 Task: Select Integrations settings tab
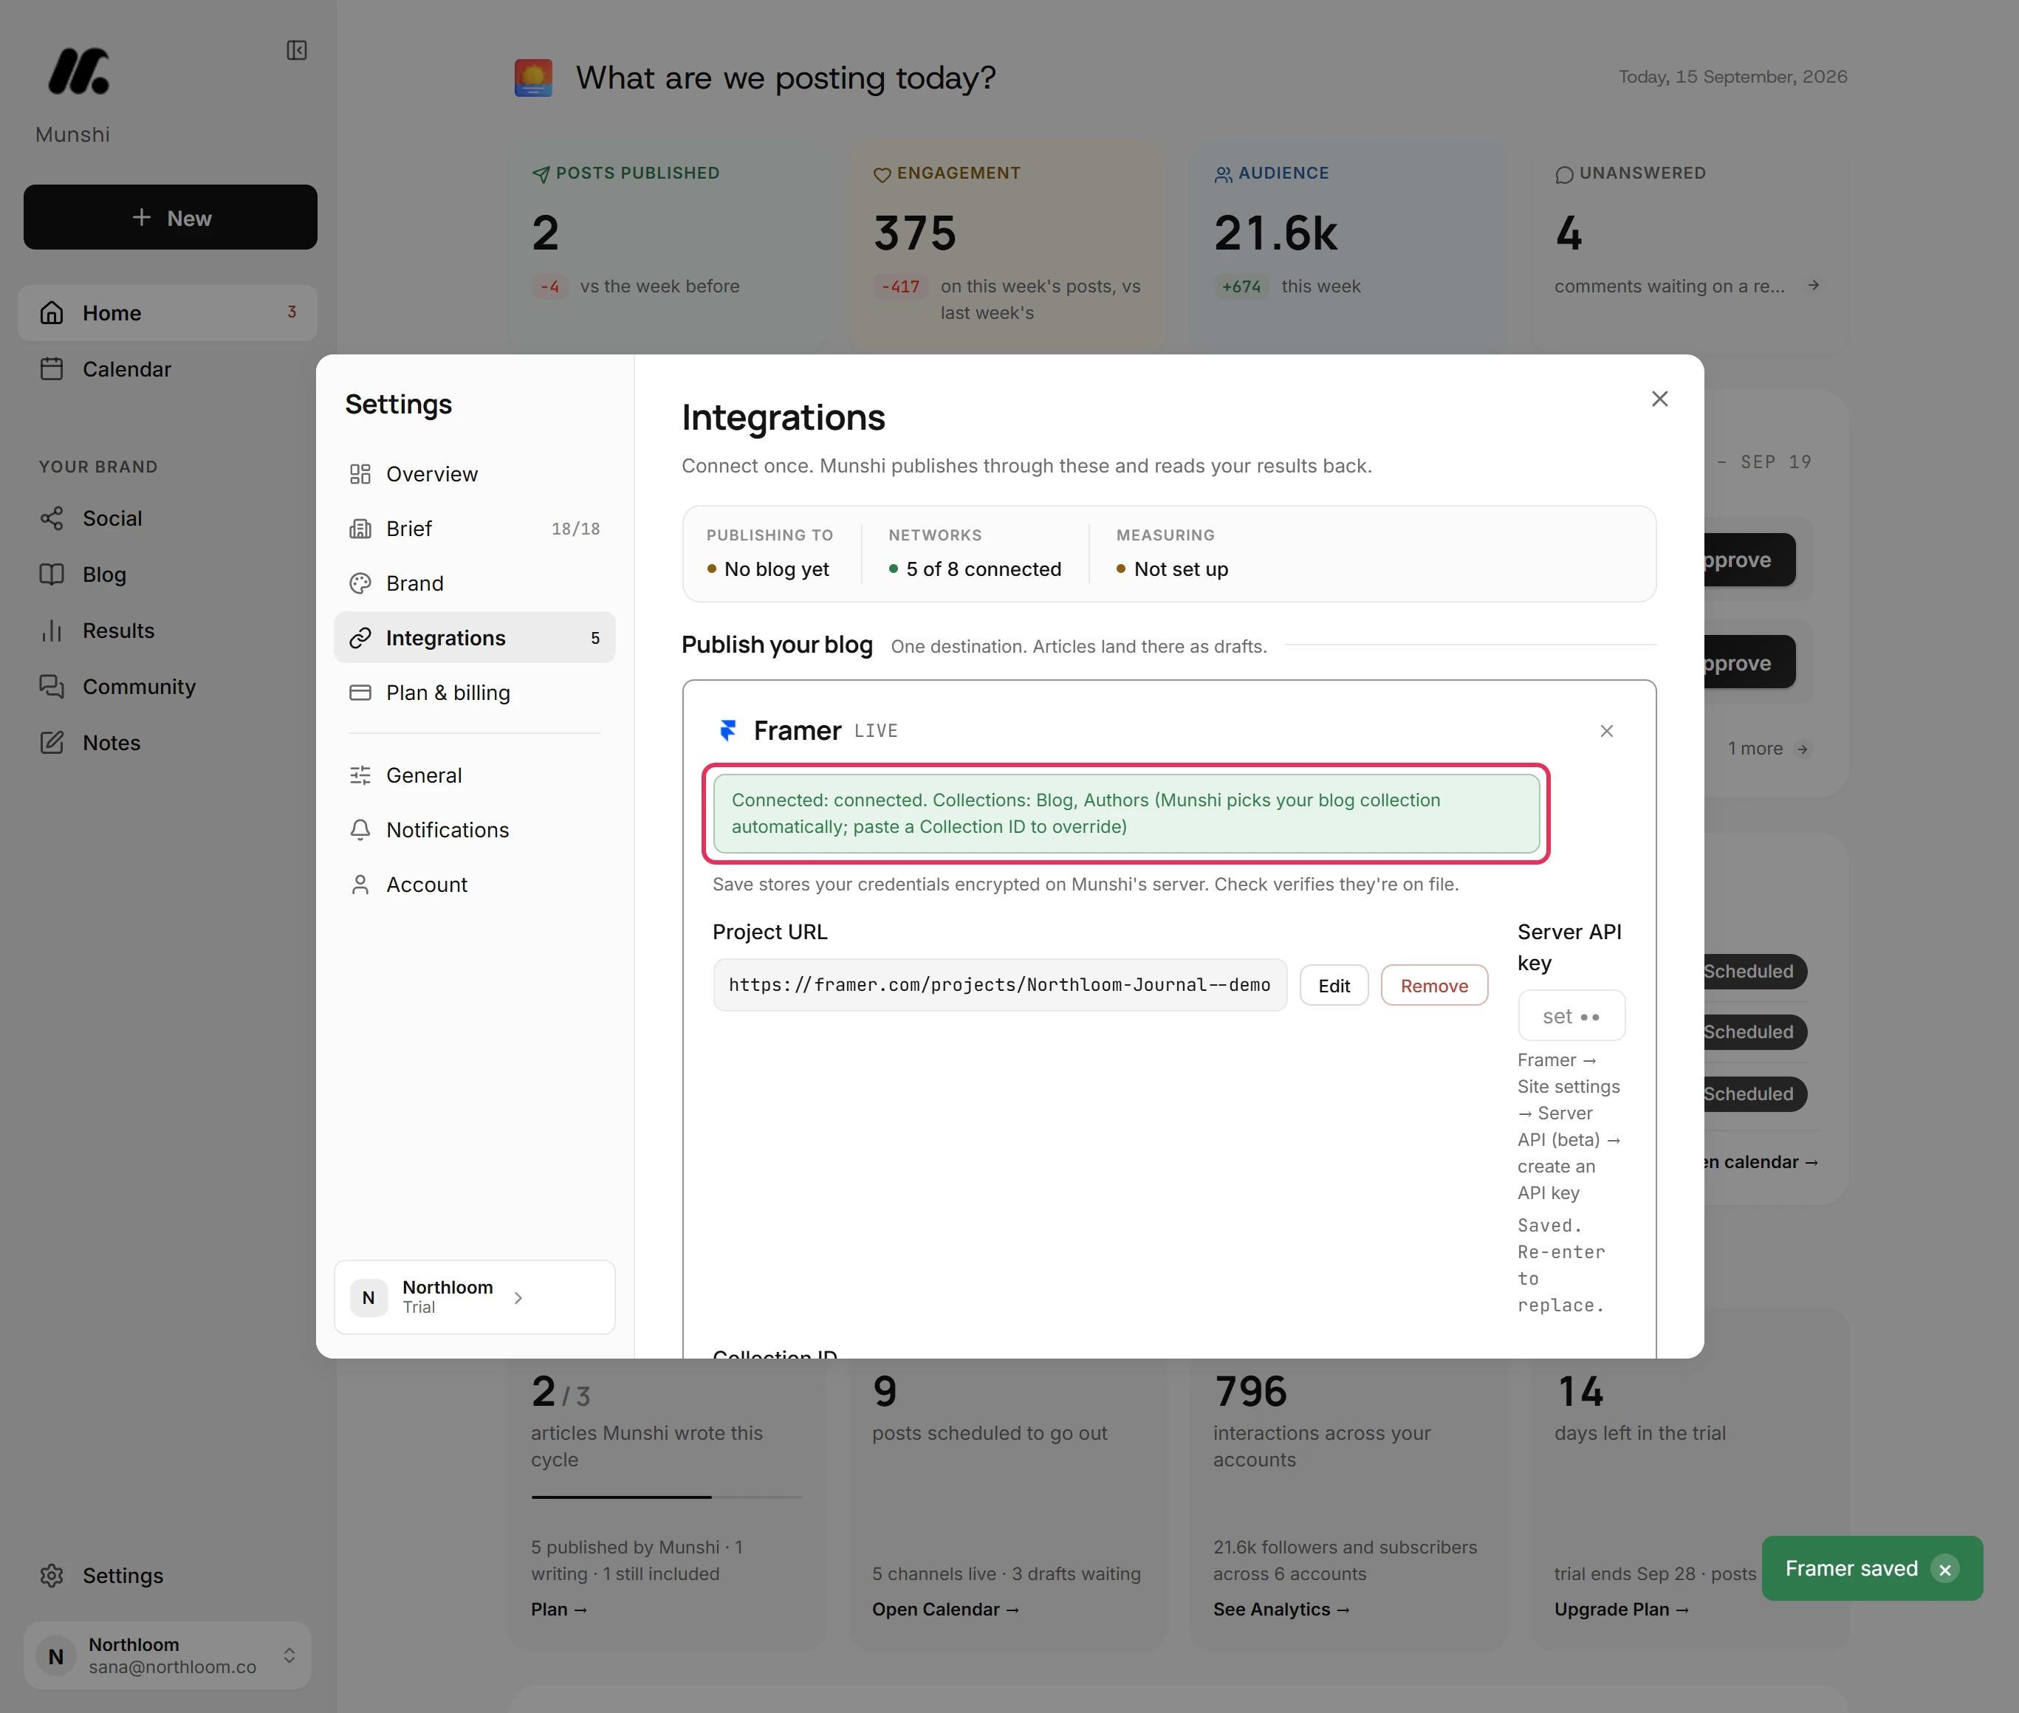474,638
